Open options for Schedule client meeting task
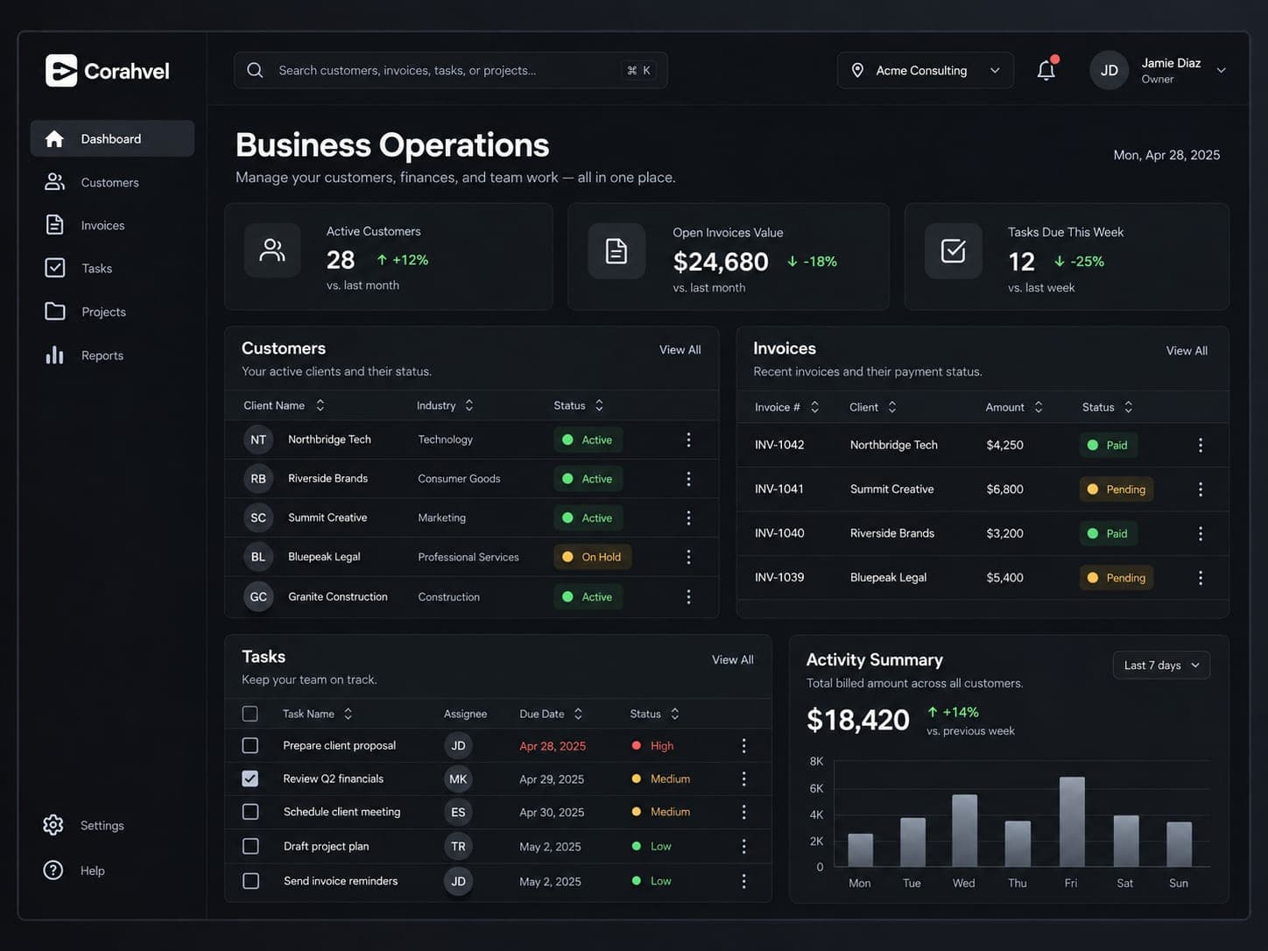The height and width of the screenshot is (951, 1268). point(743,812)
